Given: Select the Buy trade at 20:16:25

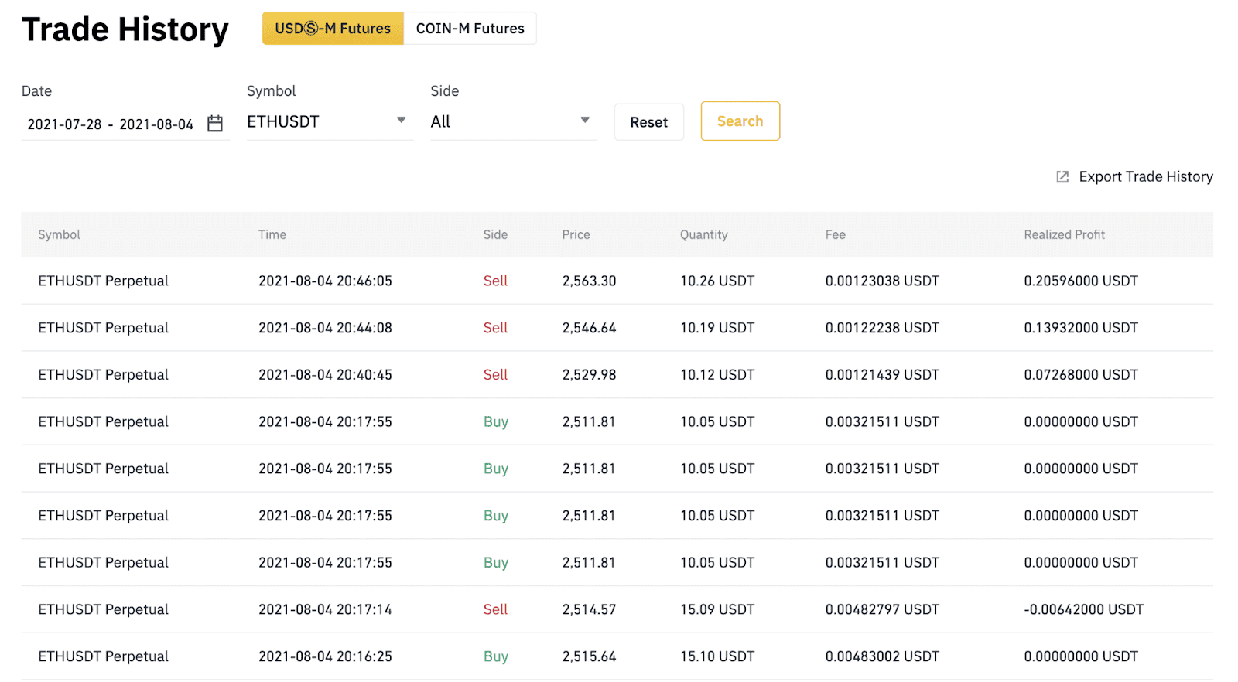Looking at the screenshot, I should 617,656.
